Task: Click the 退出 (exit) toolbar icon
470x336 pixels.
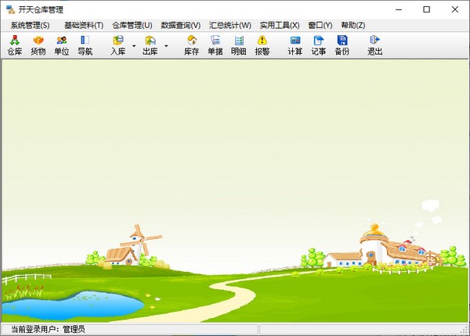Action: 374,45
